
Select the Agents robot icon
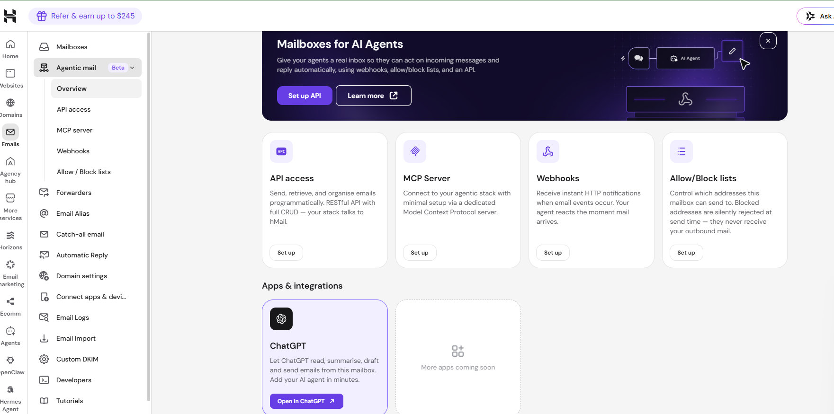click(x=10, y=331)
